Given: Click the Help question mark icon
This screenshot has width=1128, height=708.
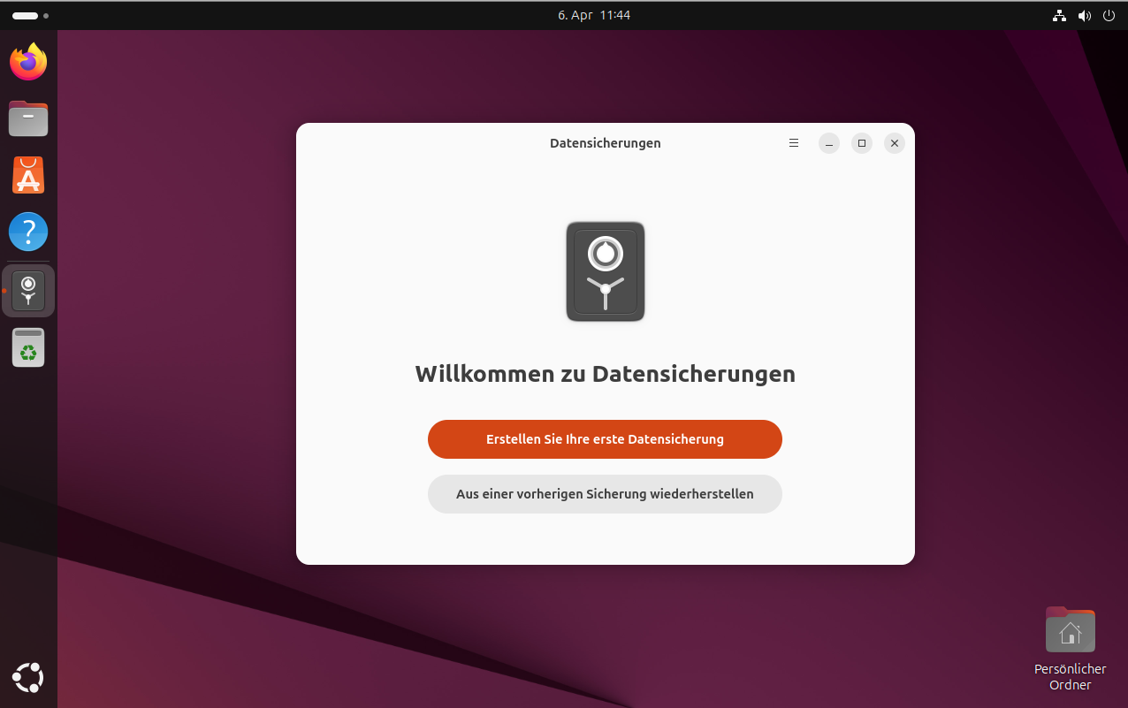Looking at the screenshot, I should coord(28,232).
